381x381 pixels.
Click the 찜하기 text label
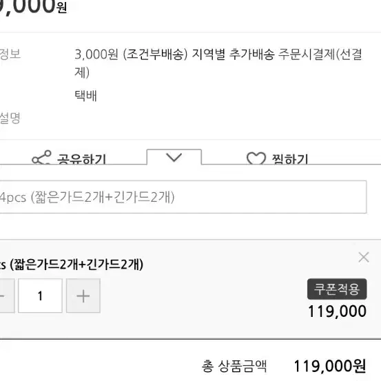[x=290, y=159]
